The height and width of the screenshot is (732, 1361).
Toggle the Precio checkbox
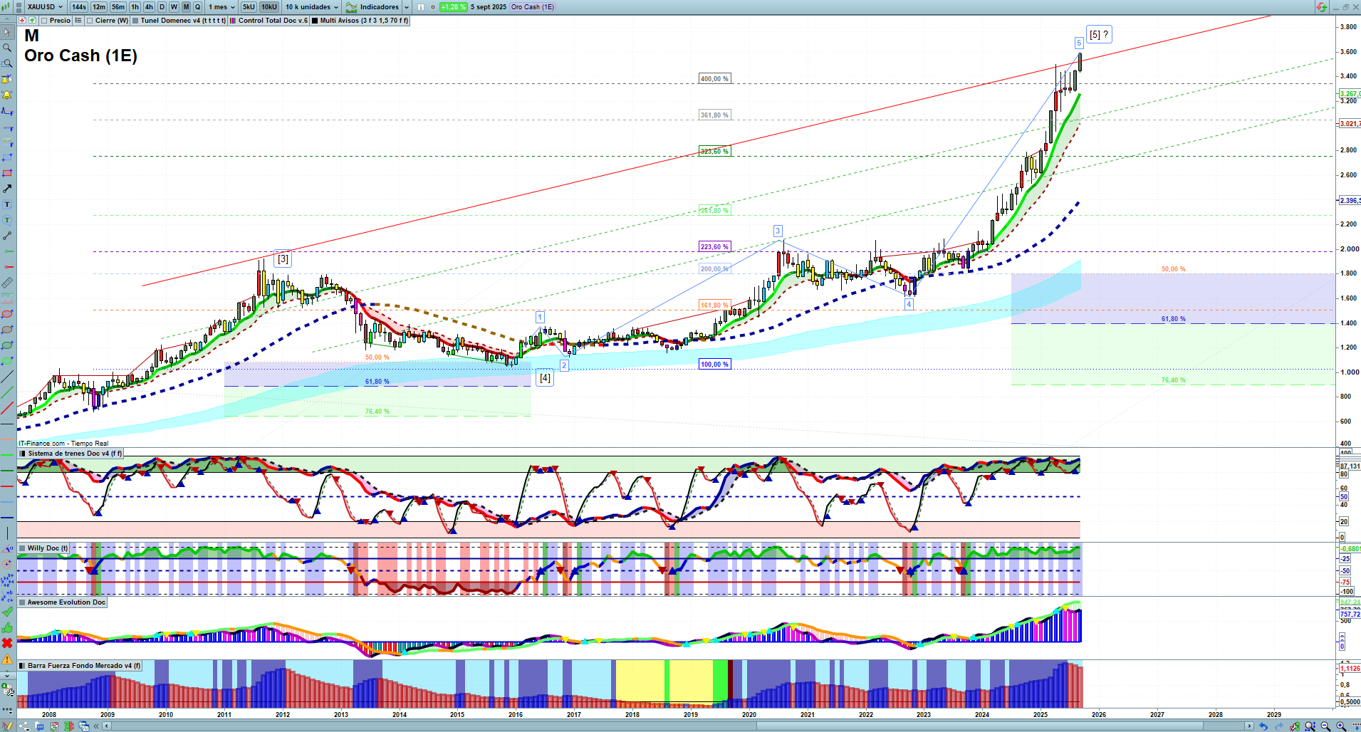pyautogui.click(x=46, y=21)
